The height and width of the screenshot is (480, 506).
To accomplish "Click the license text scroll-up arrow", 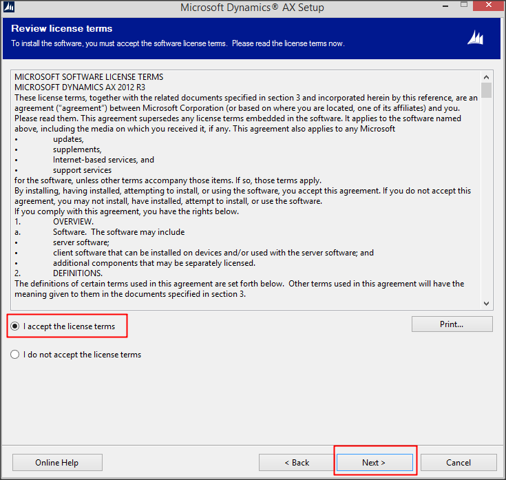I will click(x=486, y=77).
